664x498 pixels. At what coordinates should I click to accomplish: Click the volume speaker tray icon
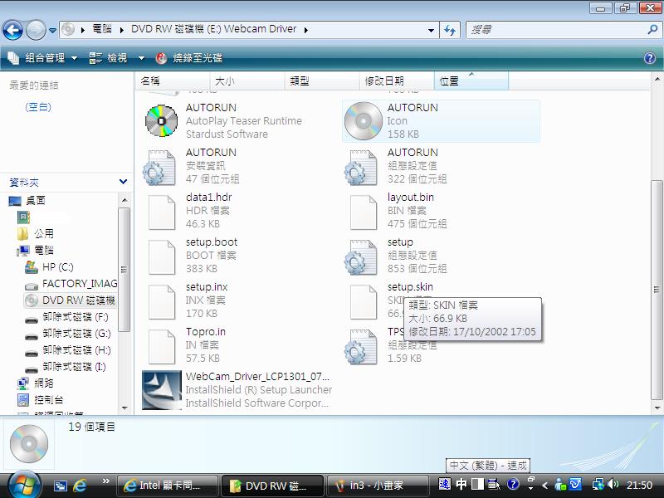[x=613, y=484]
